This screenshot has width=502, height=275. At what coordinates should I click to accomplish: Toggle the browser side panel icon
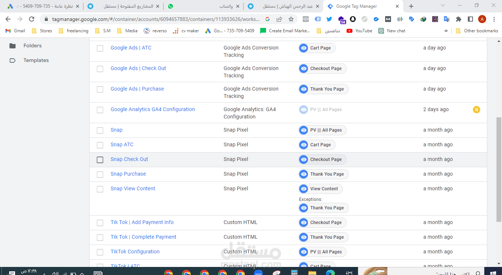coord(470,19)
